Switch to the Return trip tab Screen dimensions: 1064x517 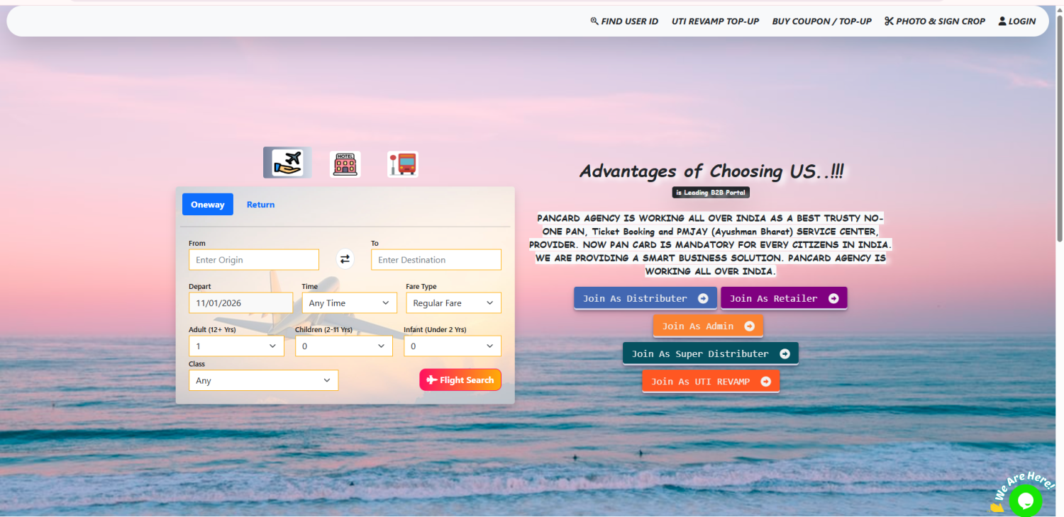point(260,205)
